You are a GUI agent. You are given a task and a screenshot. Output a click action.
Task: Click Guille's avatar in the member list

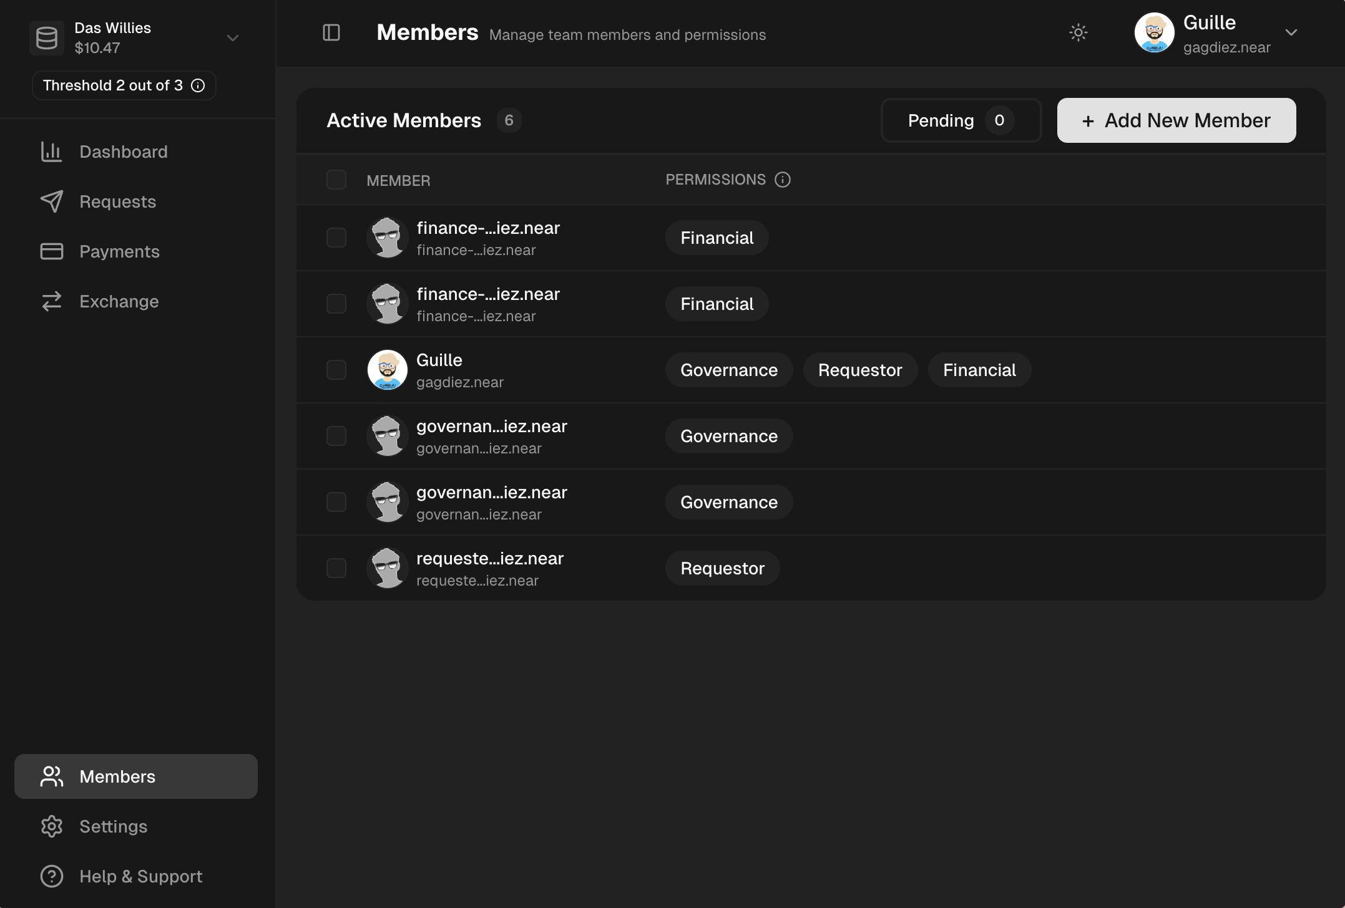[387, 369]
